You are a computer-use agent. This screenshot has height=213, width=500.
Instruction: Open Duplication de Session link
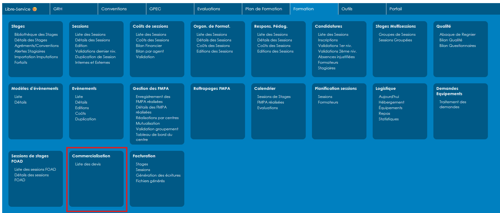point(95,57)
